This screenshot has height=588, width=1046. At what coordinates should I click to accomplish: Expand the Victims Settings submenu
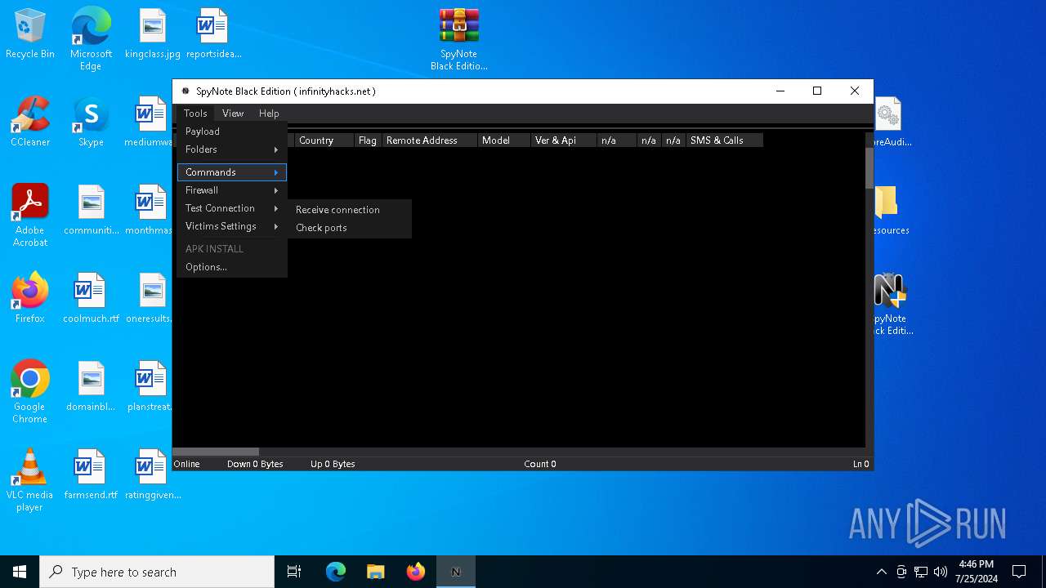(x=232, y=226)
